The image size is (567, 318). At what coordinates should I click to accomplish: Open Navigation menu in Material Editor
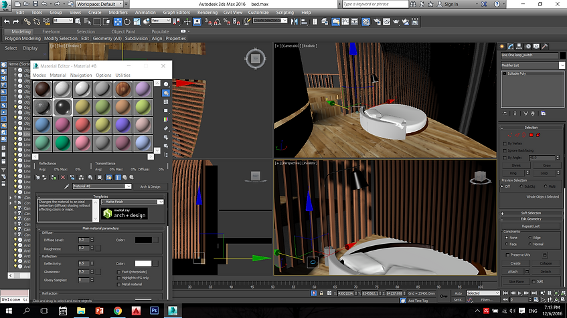(80, 75)
